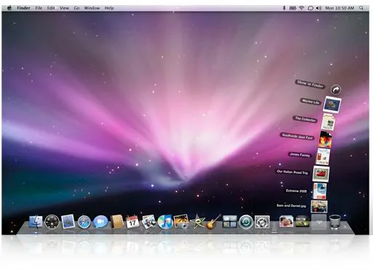Open the Wi-Fi AirPort menu icon
Image resolution: width=373 pixels, height=270 pixels.
[302, 8]
